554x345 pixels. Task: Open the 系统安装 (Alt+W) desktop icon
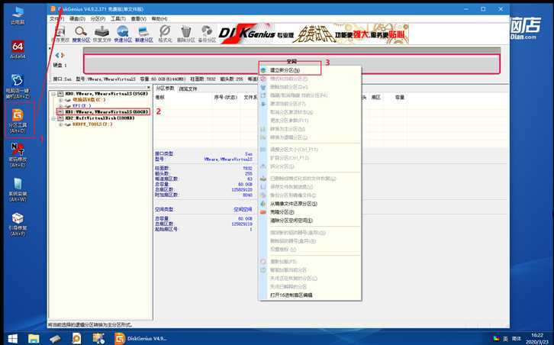click(18, 190)
